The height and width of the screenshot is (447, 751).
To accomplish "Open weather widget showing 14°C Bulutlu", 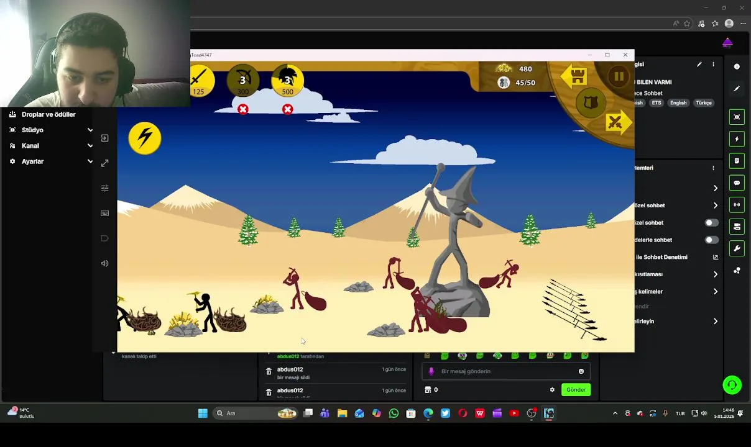I will 21,413.
